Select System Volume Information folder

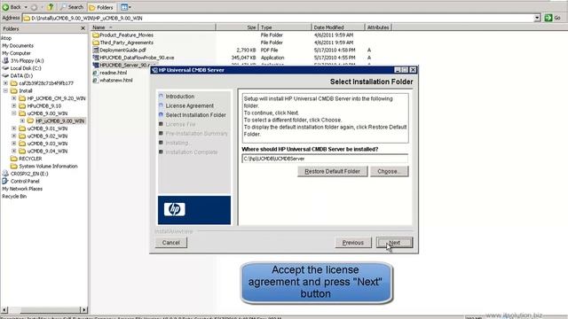click(48, 167)
